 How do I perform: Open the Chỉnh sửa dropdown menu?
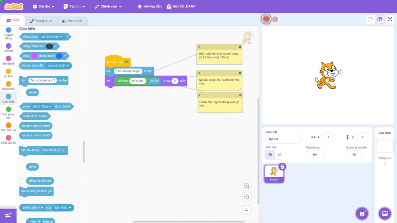pyautogui.click(x=108, y=6)
